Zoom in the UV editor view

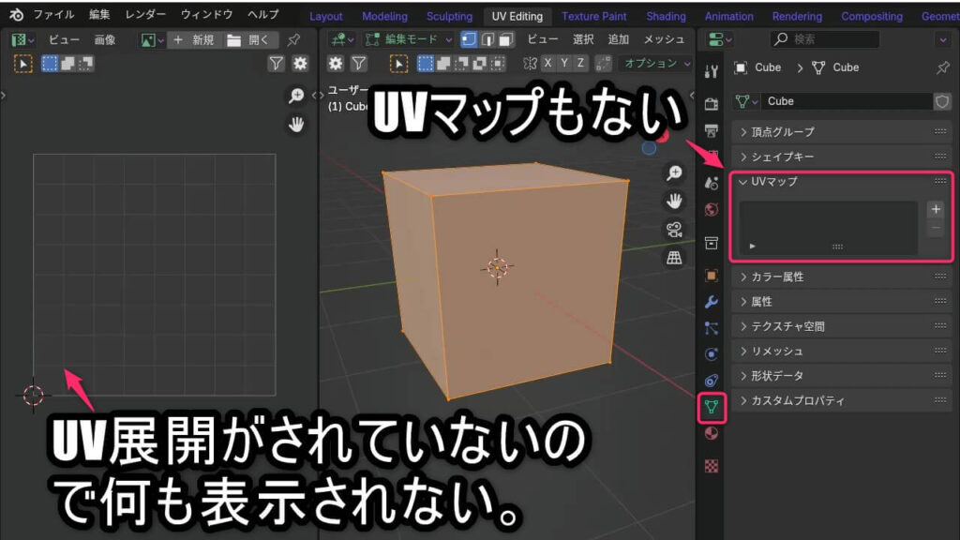(x=296, y=97)
